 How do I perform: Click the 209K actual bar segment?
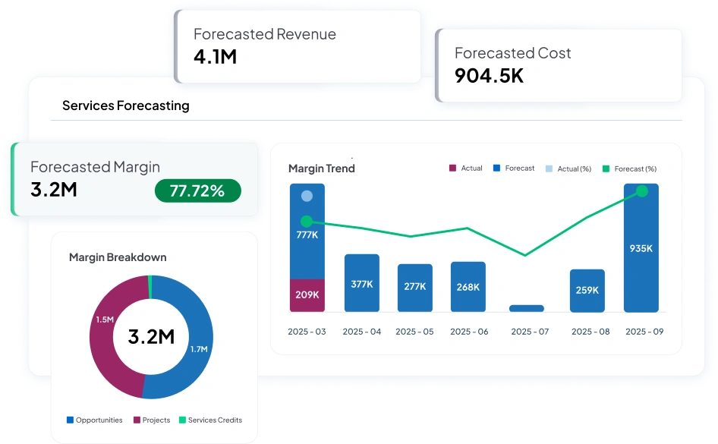pos(307,295)
